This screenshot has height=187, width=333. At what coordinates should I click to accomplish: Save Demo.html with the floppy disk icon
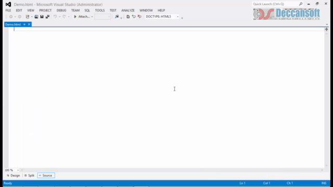42,17
